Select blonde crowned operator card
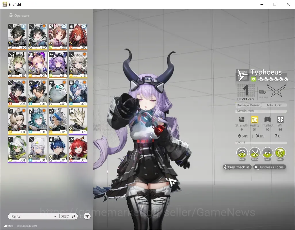 click(17, 121)
